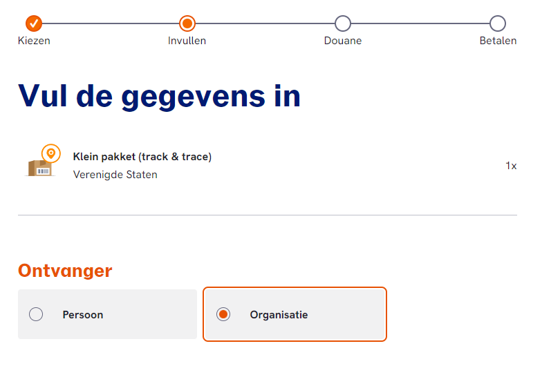Click the active Invullen step circle
This screenshot has width=560, height=366.
click(187, 23)
